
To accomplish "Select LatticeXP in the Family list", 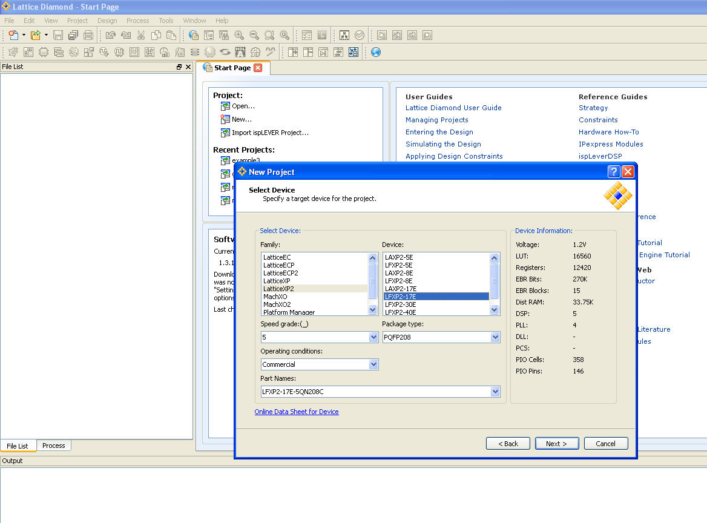I will point(315,281).
